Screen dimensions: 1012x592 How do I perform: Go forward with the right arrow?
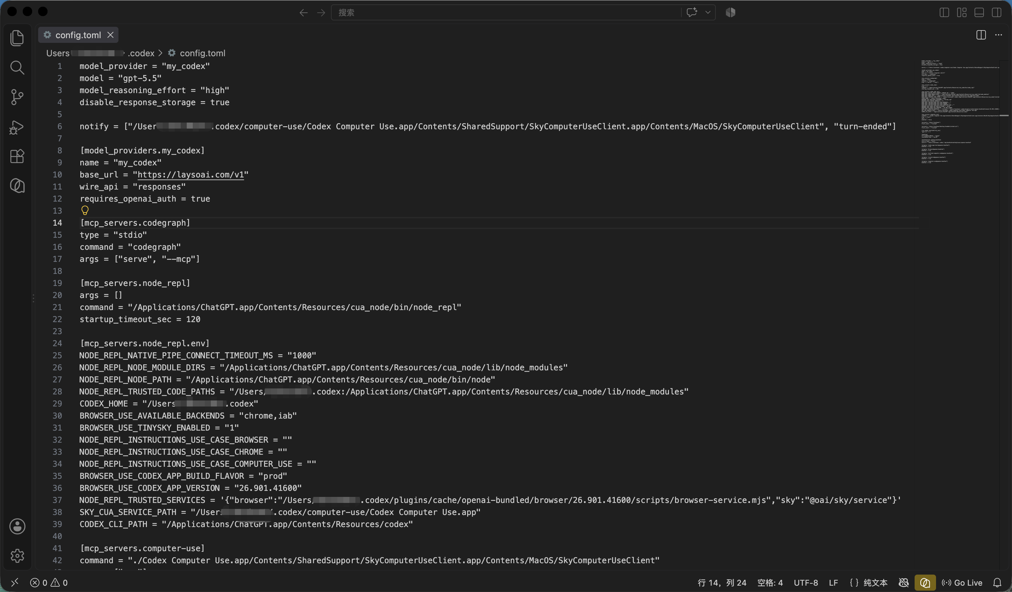[x=321, y=13]
